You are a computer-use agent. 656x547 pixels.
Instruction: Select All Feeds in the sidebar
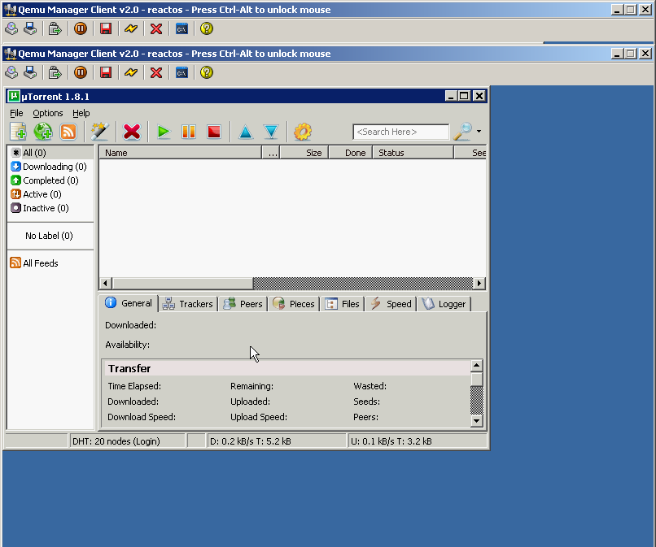click(x=40, y=263)
